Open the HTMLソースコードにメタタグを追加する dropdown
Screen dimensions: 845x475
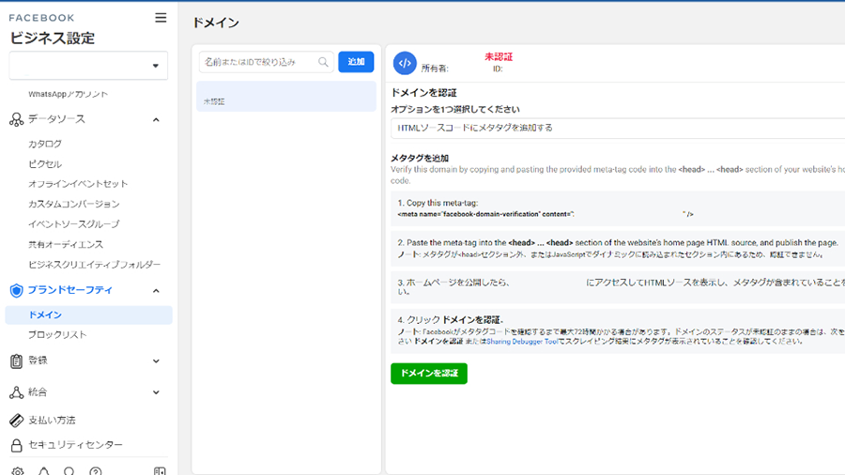click(x=618, y=129)
